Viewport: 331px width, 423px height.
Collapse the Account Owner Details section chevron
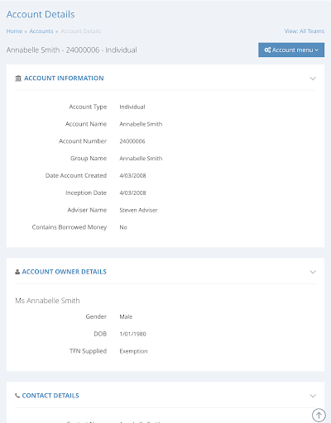(x=313, y=272)
